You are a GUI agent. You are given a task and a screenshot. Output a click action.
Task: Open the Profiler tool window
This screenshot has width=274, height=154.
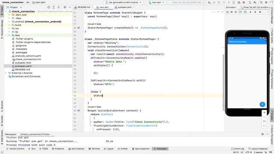tap(123, 149)
